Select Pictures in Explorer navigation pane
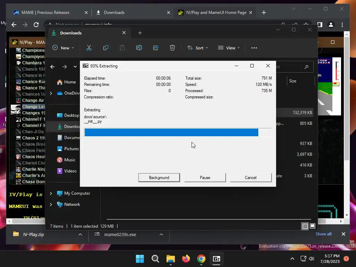The image size is (356, 267). [x=68, y=149]
